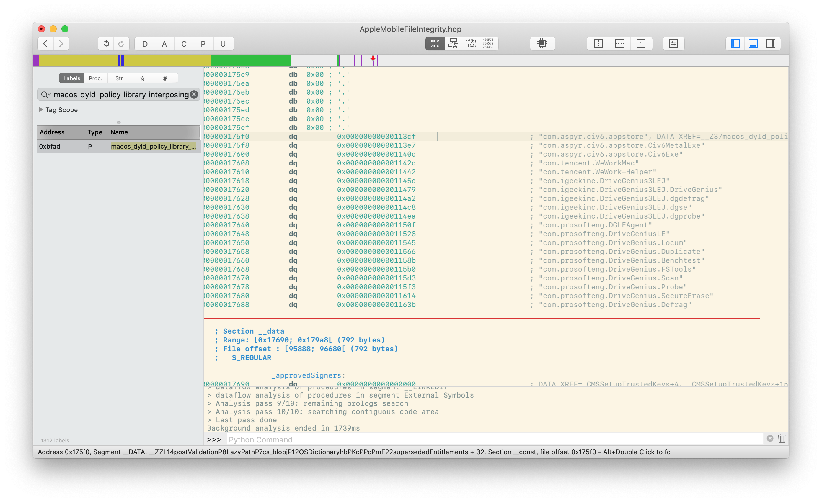Navigate back with the left arrow

point(46,44)
